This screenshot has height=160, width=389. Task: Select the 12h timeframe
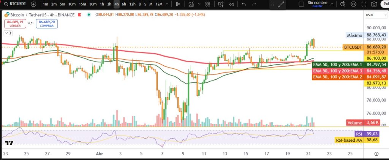point(133,4)
